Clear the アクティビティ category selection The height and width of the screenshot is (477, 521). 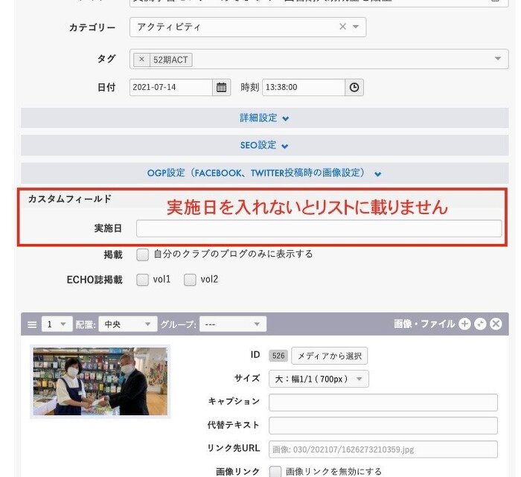click(x=342, y=27)
